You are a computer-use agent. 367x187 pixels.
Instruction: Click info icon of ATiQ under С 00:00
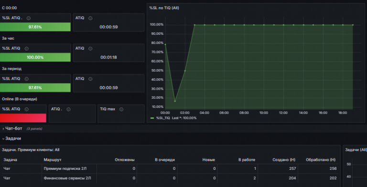[90, 18]
